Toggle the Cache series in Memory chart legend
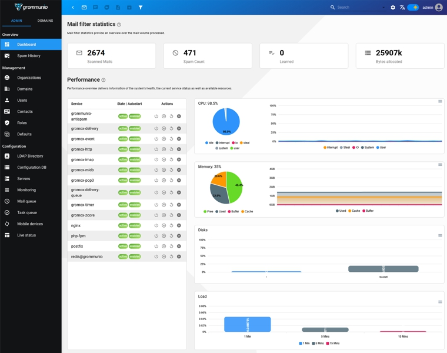The height and width of the screenshot is (353, 447). 355,211
